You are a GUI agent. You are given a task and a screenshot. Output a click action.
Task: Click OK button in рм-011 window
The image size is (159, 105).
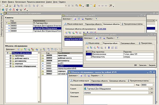pyautogui.click(x=135, y=65)
